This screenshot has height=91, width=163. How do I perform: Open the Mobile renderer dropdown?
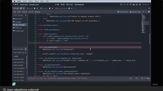pyautogui.click(x=146, y=5)
